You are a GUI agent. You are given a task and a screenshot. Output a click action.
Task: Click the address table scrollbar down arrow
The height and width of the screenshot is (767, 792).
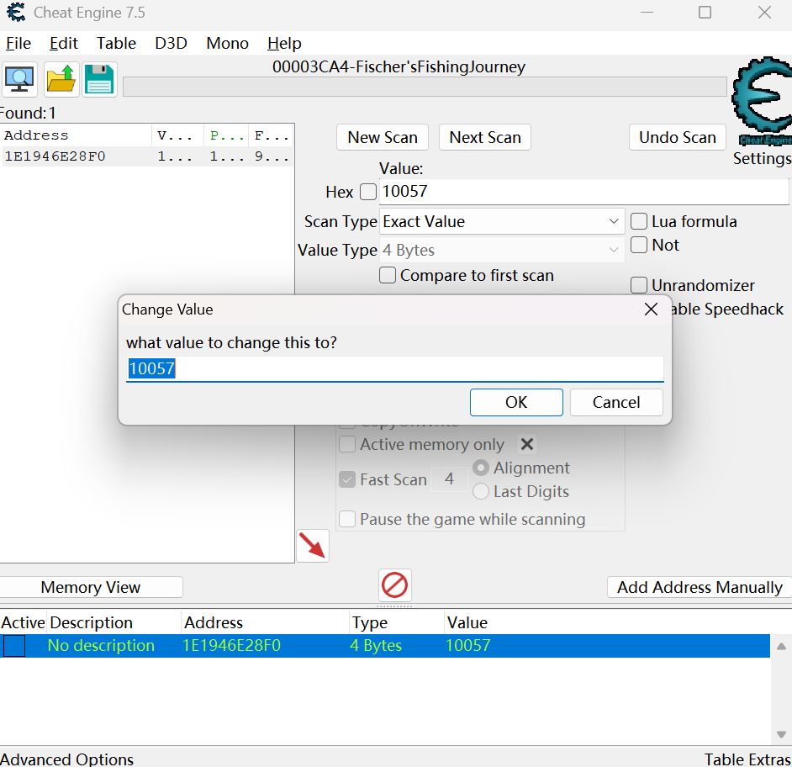(781, 734)
